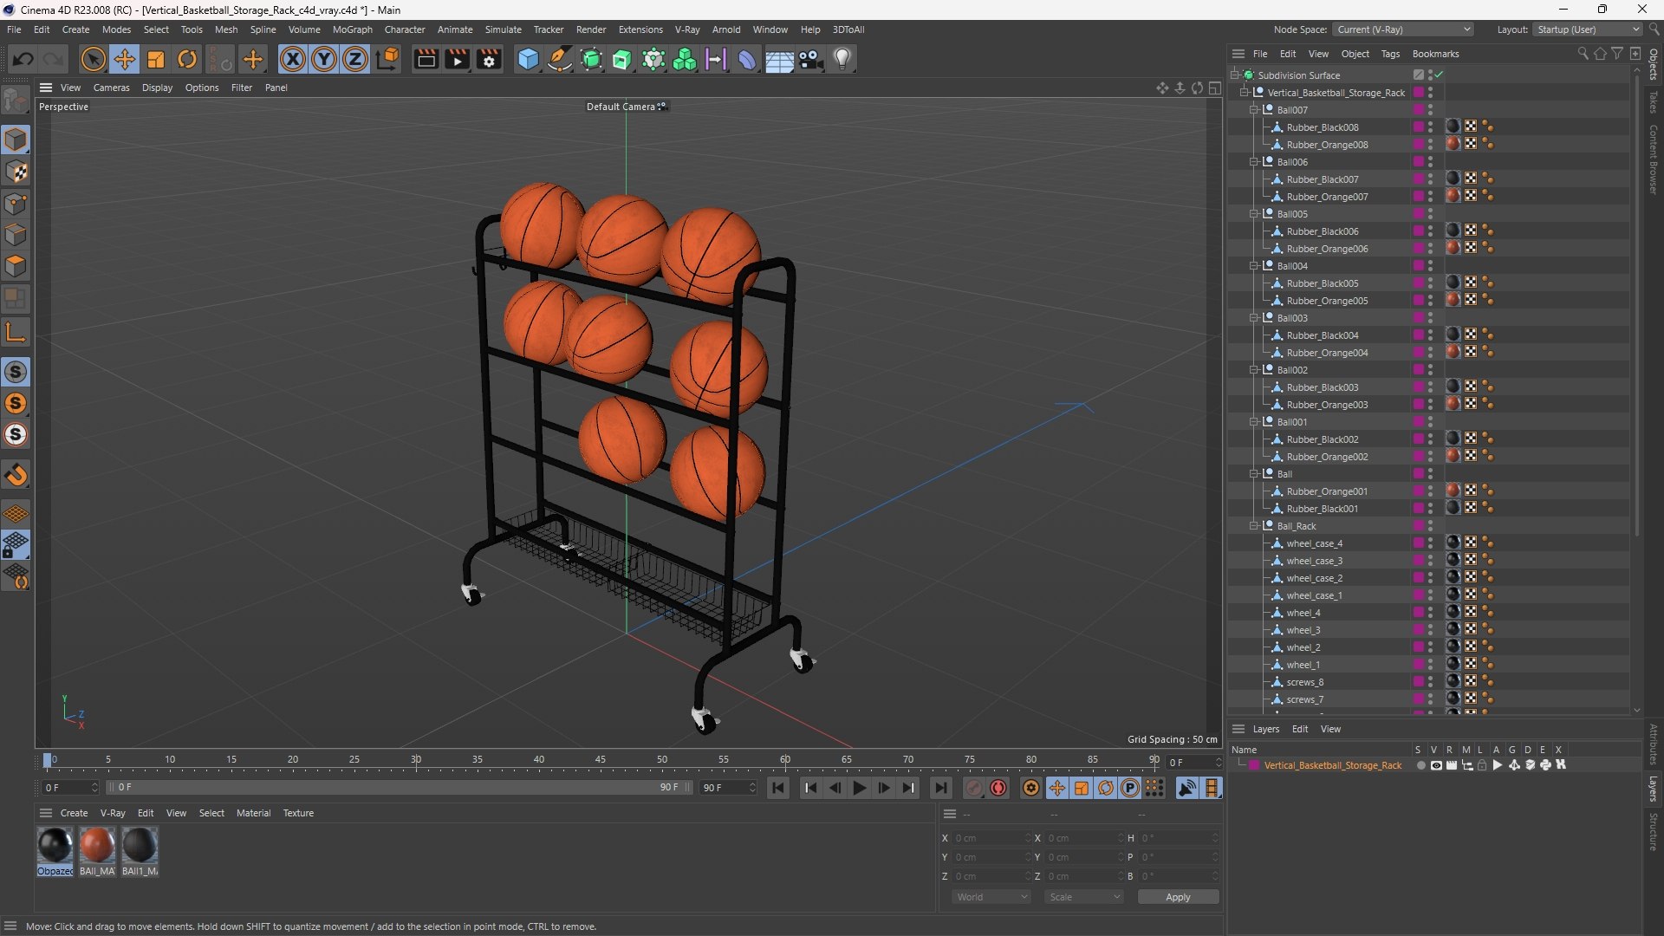
Task: Click the Apply button
Action: tap(1178, 897)
